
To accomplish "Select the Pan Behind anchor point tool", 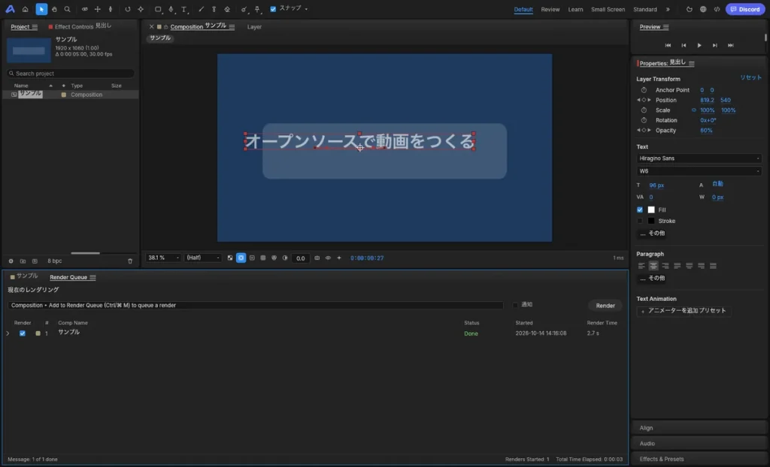I will (141, 9).
